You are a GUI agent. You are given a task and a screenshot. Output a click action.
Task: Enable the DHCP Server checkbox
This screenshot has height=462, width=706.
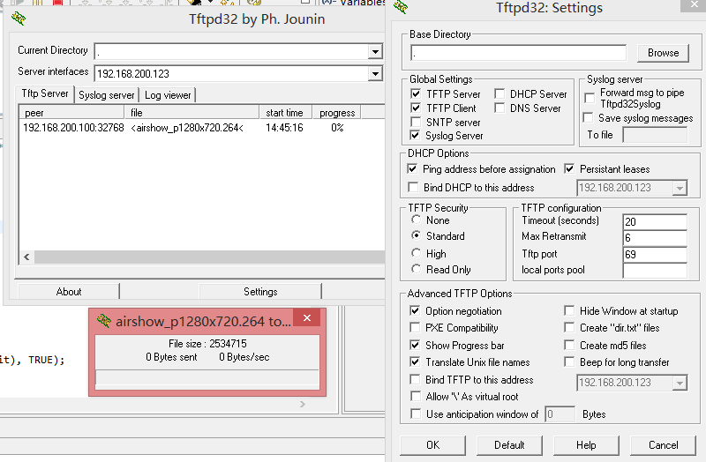499,94
